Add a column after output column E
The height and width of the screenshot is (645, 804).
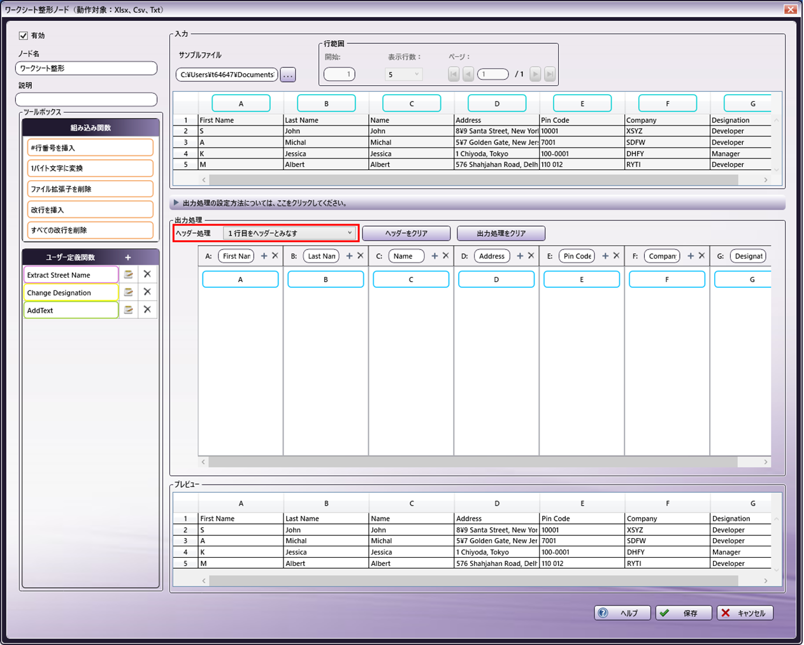point(606,256)
